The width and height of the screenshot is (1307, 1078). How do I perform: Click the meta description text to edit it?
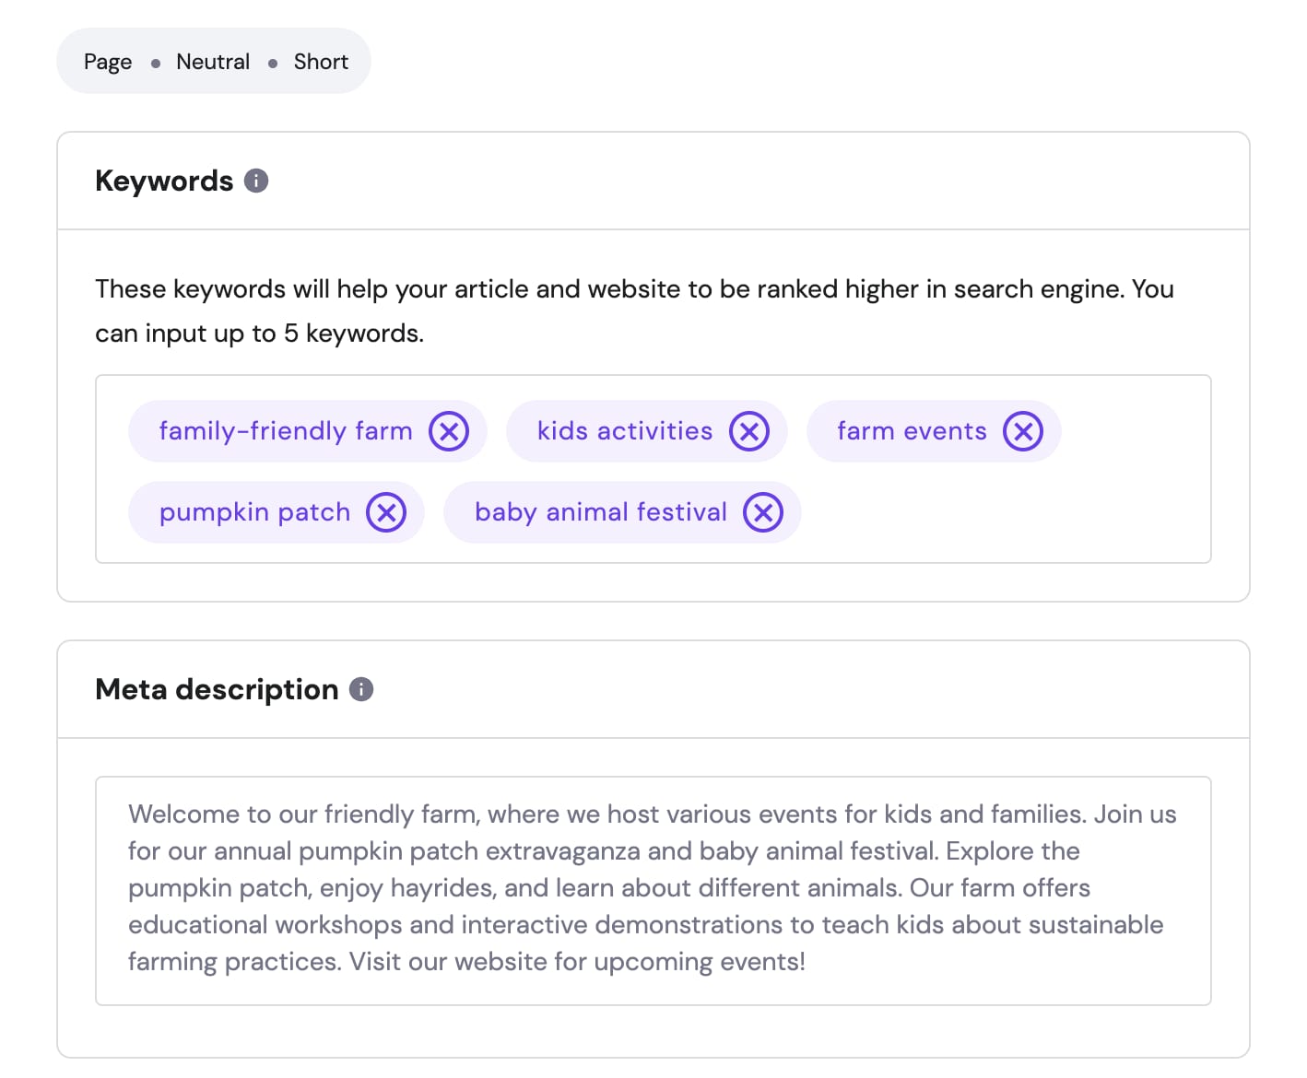645,887
